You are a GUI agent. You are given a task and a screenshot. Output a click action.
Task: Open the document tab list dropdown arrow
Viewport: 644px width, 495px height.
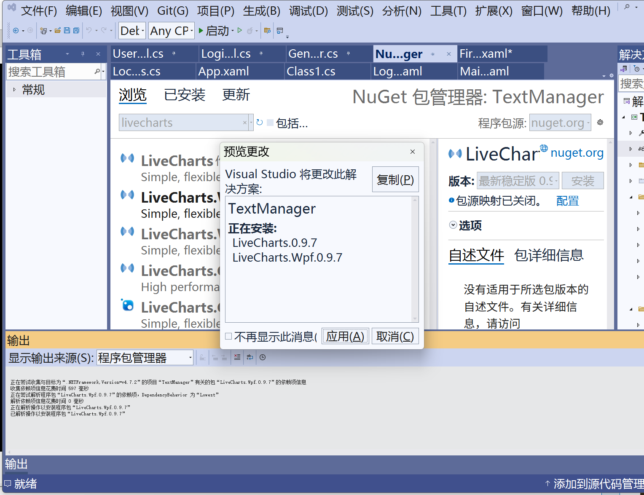(x=604, y=76)
